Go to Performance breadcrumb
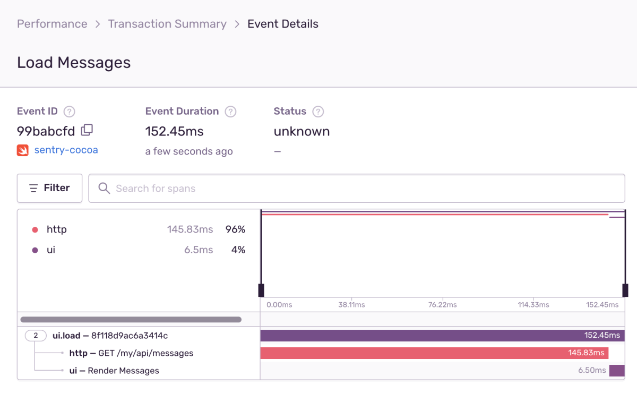This screenshot has height=394, width=637. [52, 24]
